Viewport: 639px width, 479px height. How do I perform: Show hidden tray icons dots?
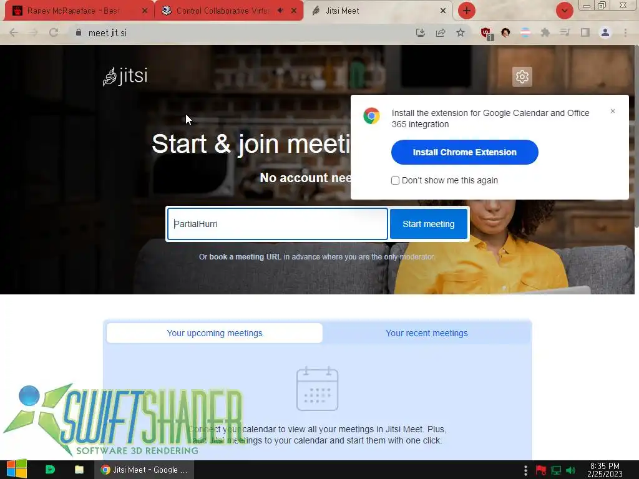click(x=525, y=470)
